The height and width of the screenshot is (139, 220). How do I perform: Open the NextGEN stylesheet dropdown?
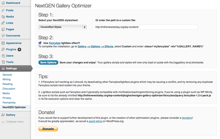pyautogui.click(x=63, y=27)
